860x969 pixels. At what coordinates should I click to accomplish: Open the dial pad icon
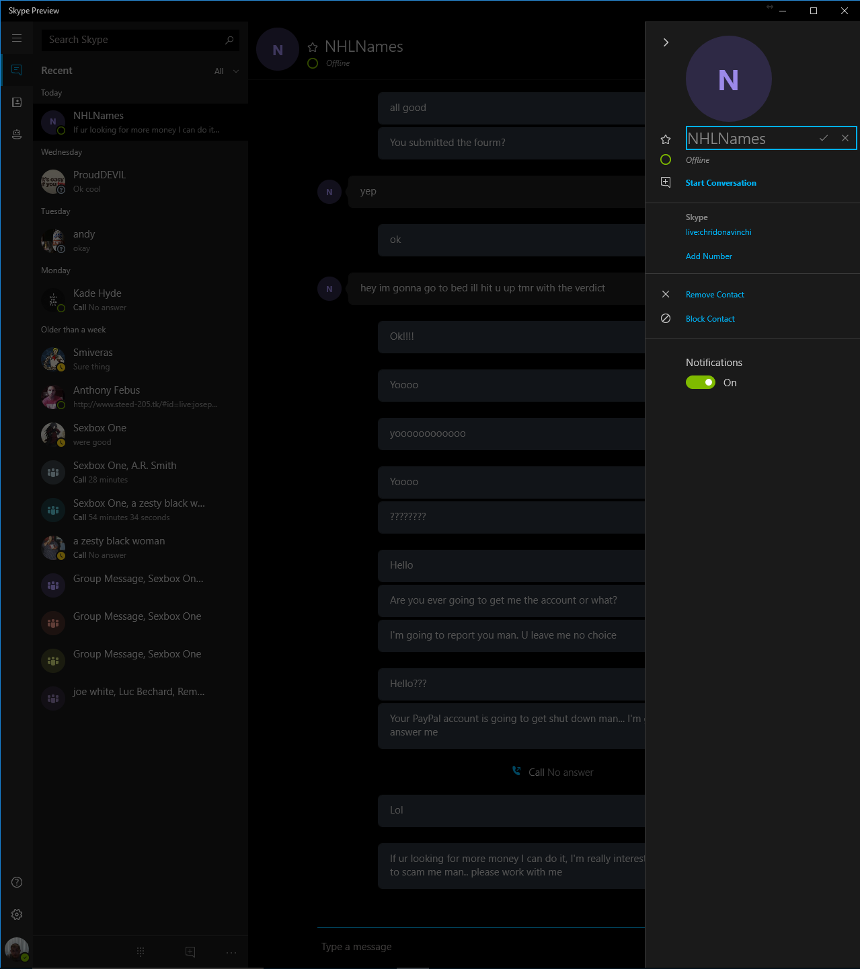coord(141,952)
